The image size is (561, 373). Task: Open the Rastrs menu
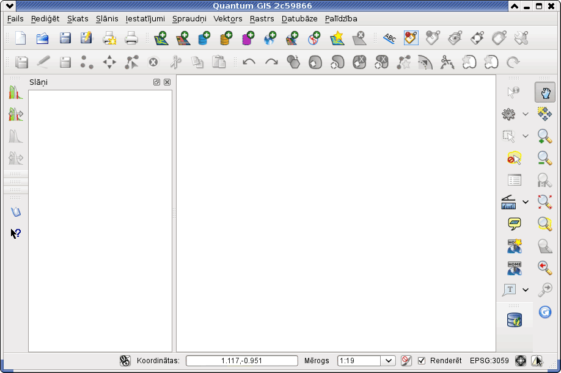(262, 18)
